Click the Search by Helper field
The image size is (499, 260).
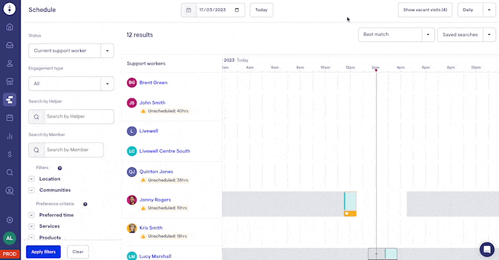[x=78, y=116]
